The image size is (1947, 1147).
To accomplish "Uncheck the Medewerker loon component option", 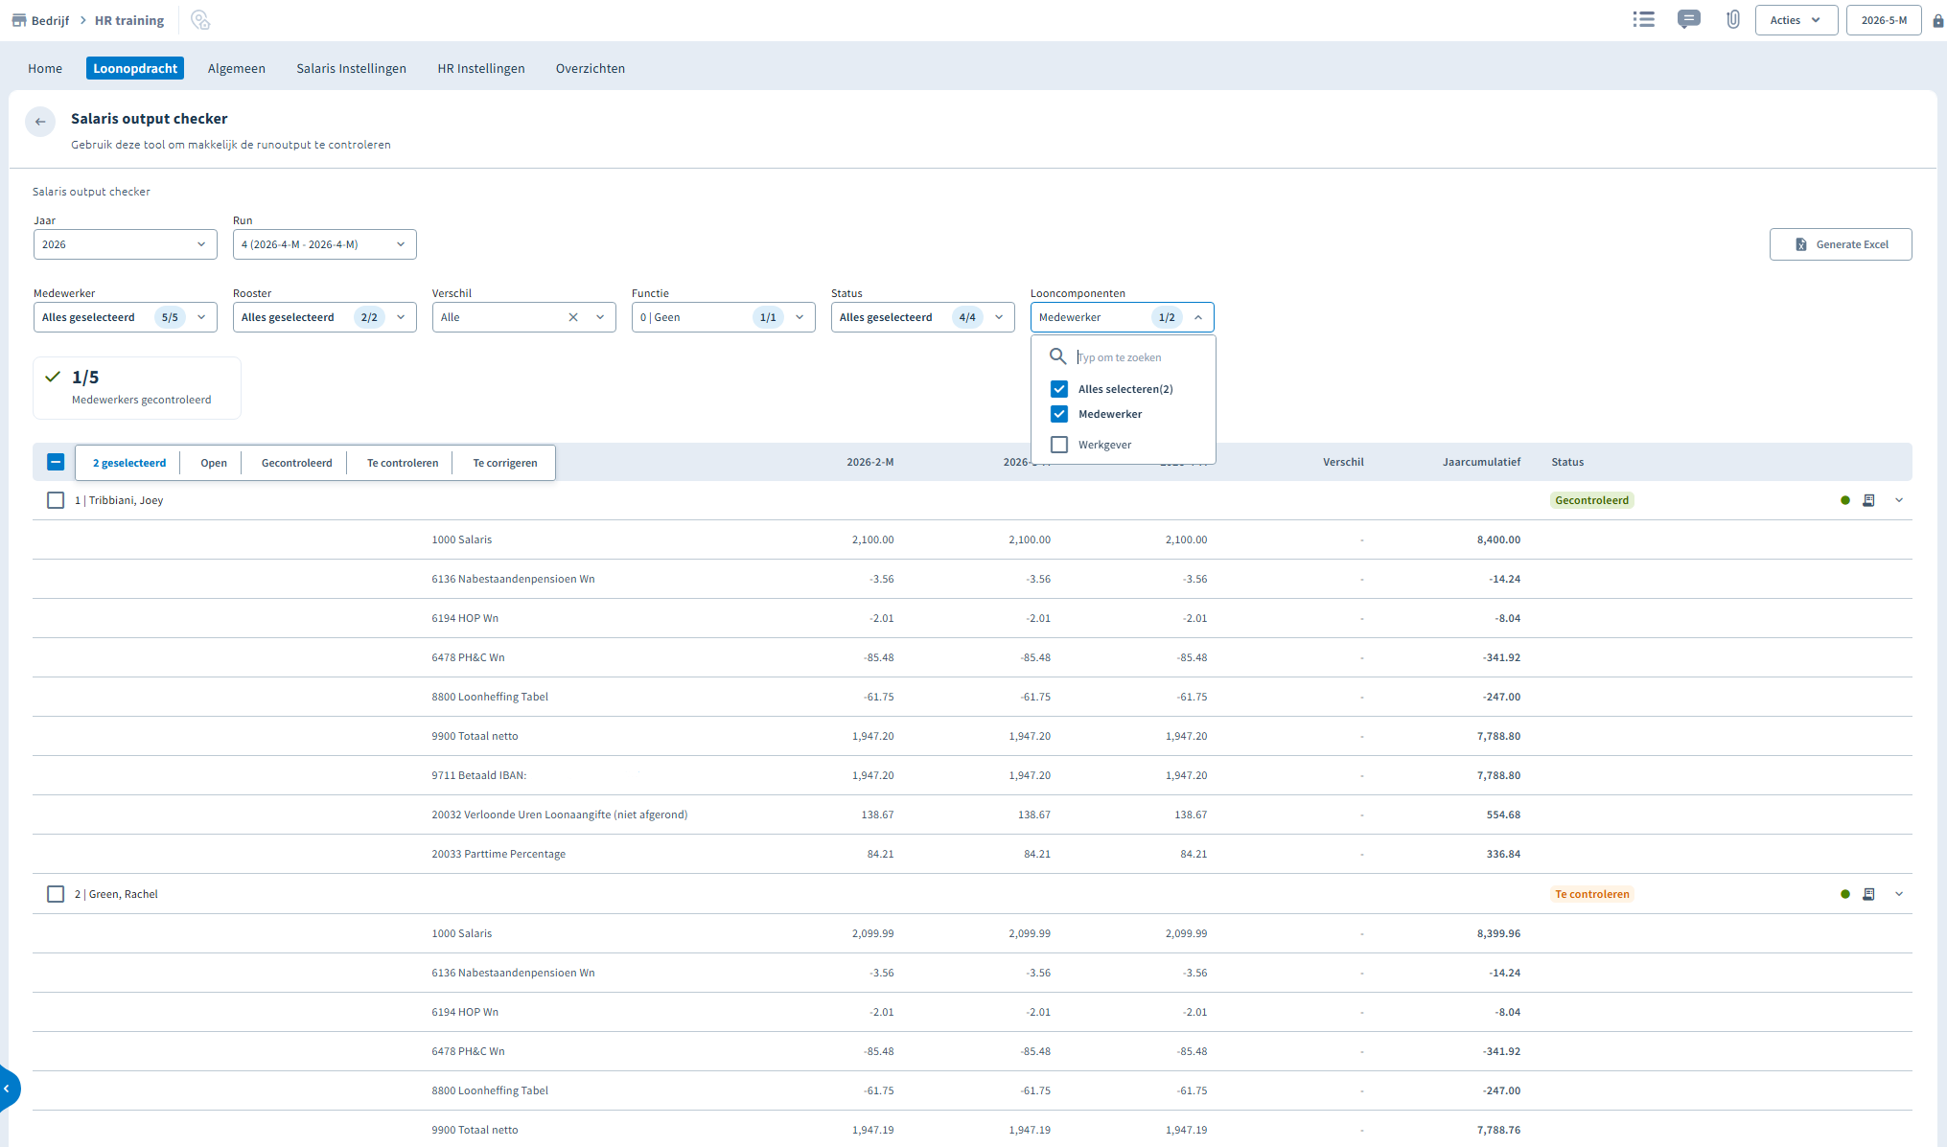I will (x=1059, y=414).
